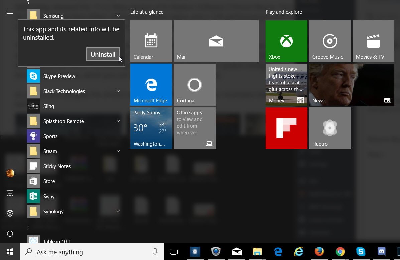This screenshot has height=260, width=400.
Task: Open the Office apps tile
Action: (x=194, y=128)
